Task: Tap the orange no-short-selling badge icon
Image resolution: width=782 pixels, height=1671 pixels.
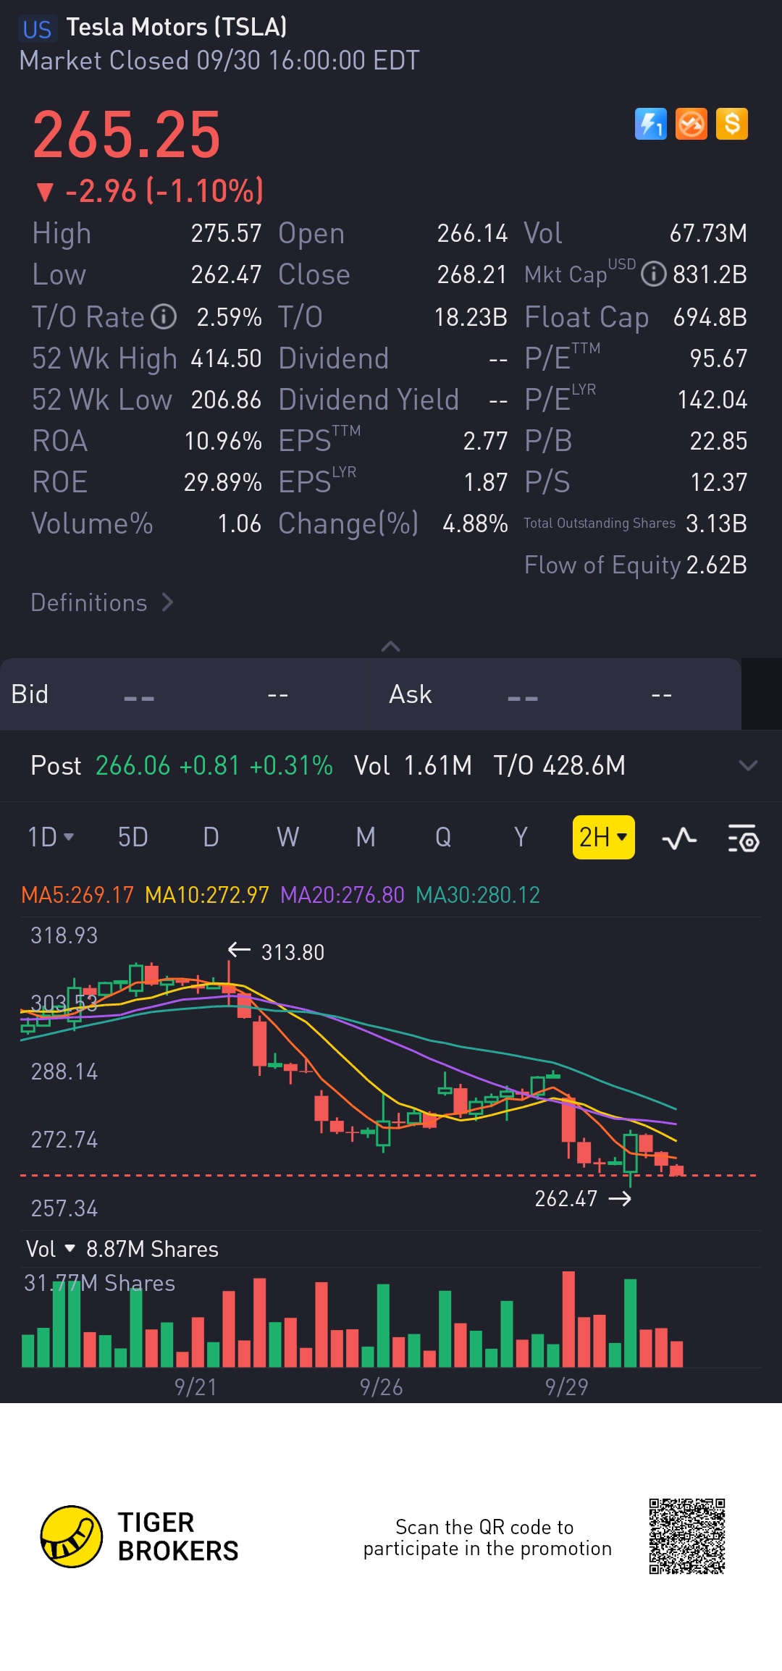Action: 691,124
